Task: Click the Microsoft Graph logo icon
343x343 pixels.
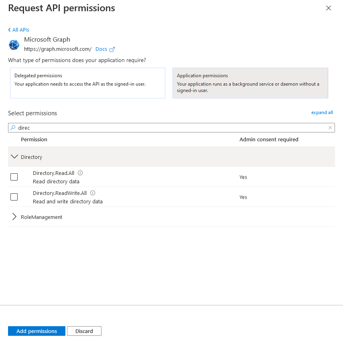Action: (14, 45)
